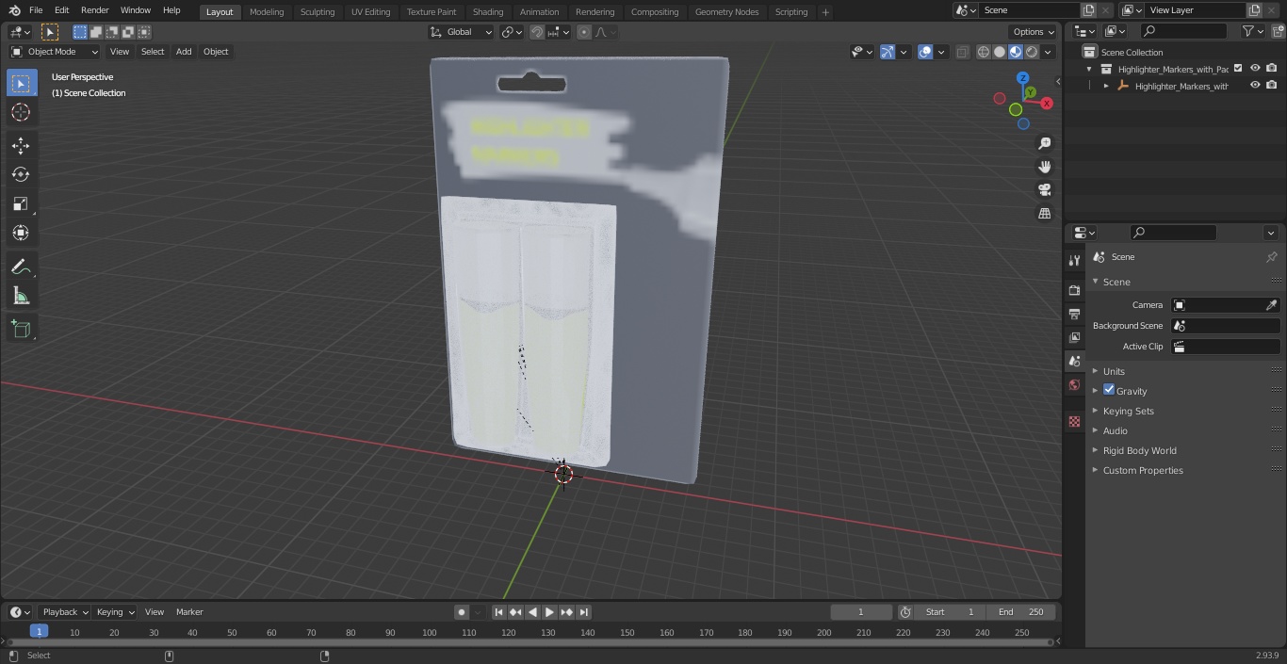Screen dimensions: 1287x664
Task: Expand Highlighter_Markers_with object tree row
Action: 1106,86
